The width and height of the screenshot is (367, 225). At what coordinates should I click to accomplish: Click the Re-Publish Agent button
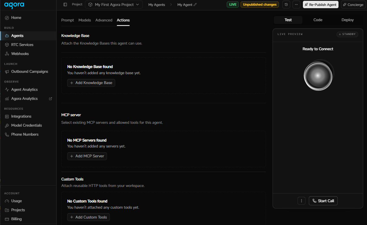coord(321,5)
